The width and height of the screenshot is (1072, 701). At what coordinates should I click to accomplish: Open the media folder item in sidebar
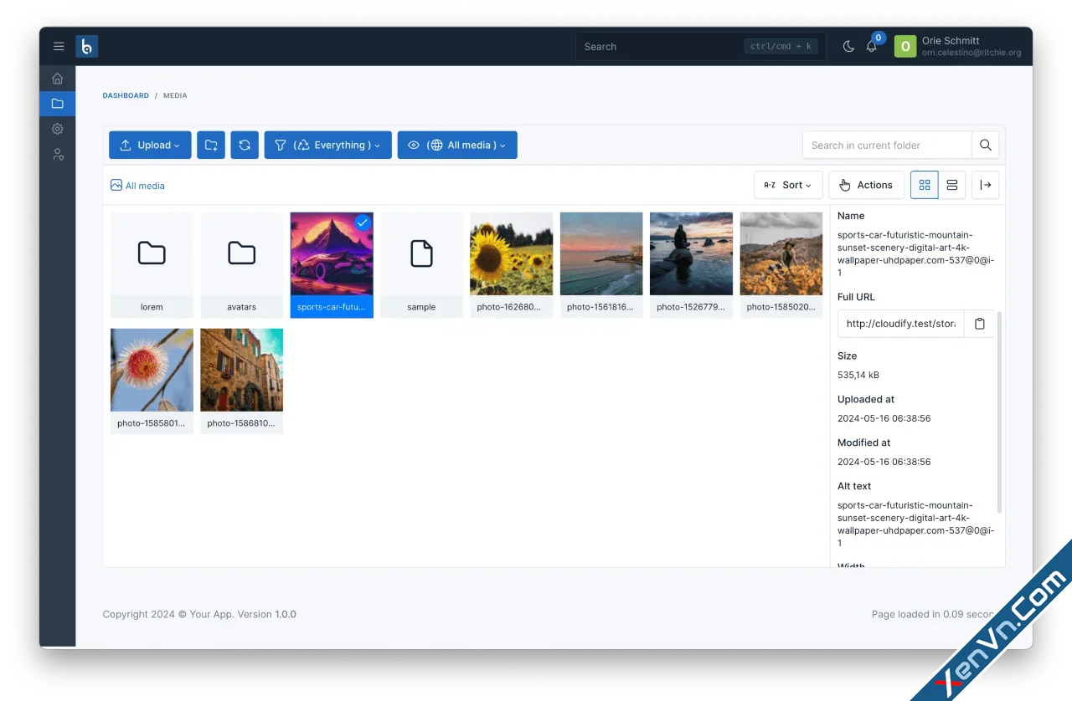57,104
